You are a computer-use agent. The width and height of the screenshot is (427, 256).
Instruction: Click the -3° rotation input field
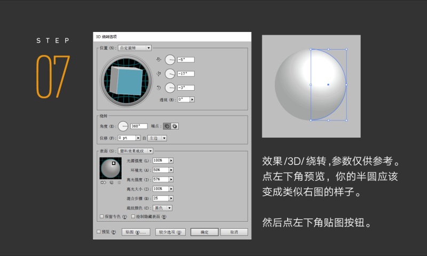[186, 87]
